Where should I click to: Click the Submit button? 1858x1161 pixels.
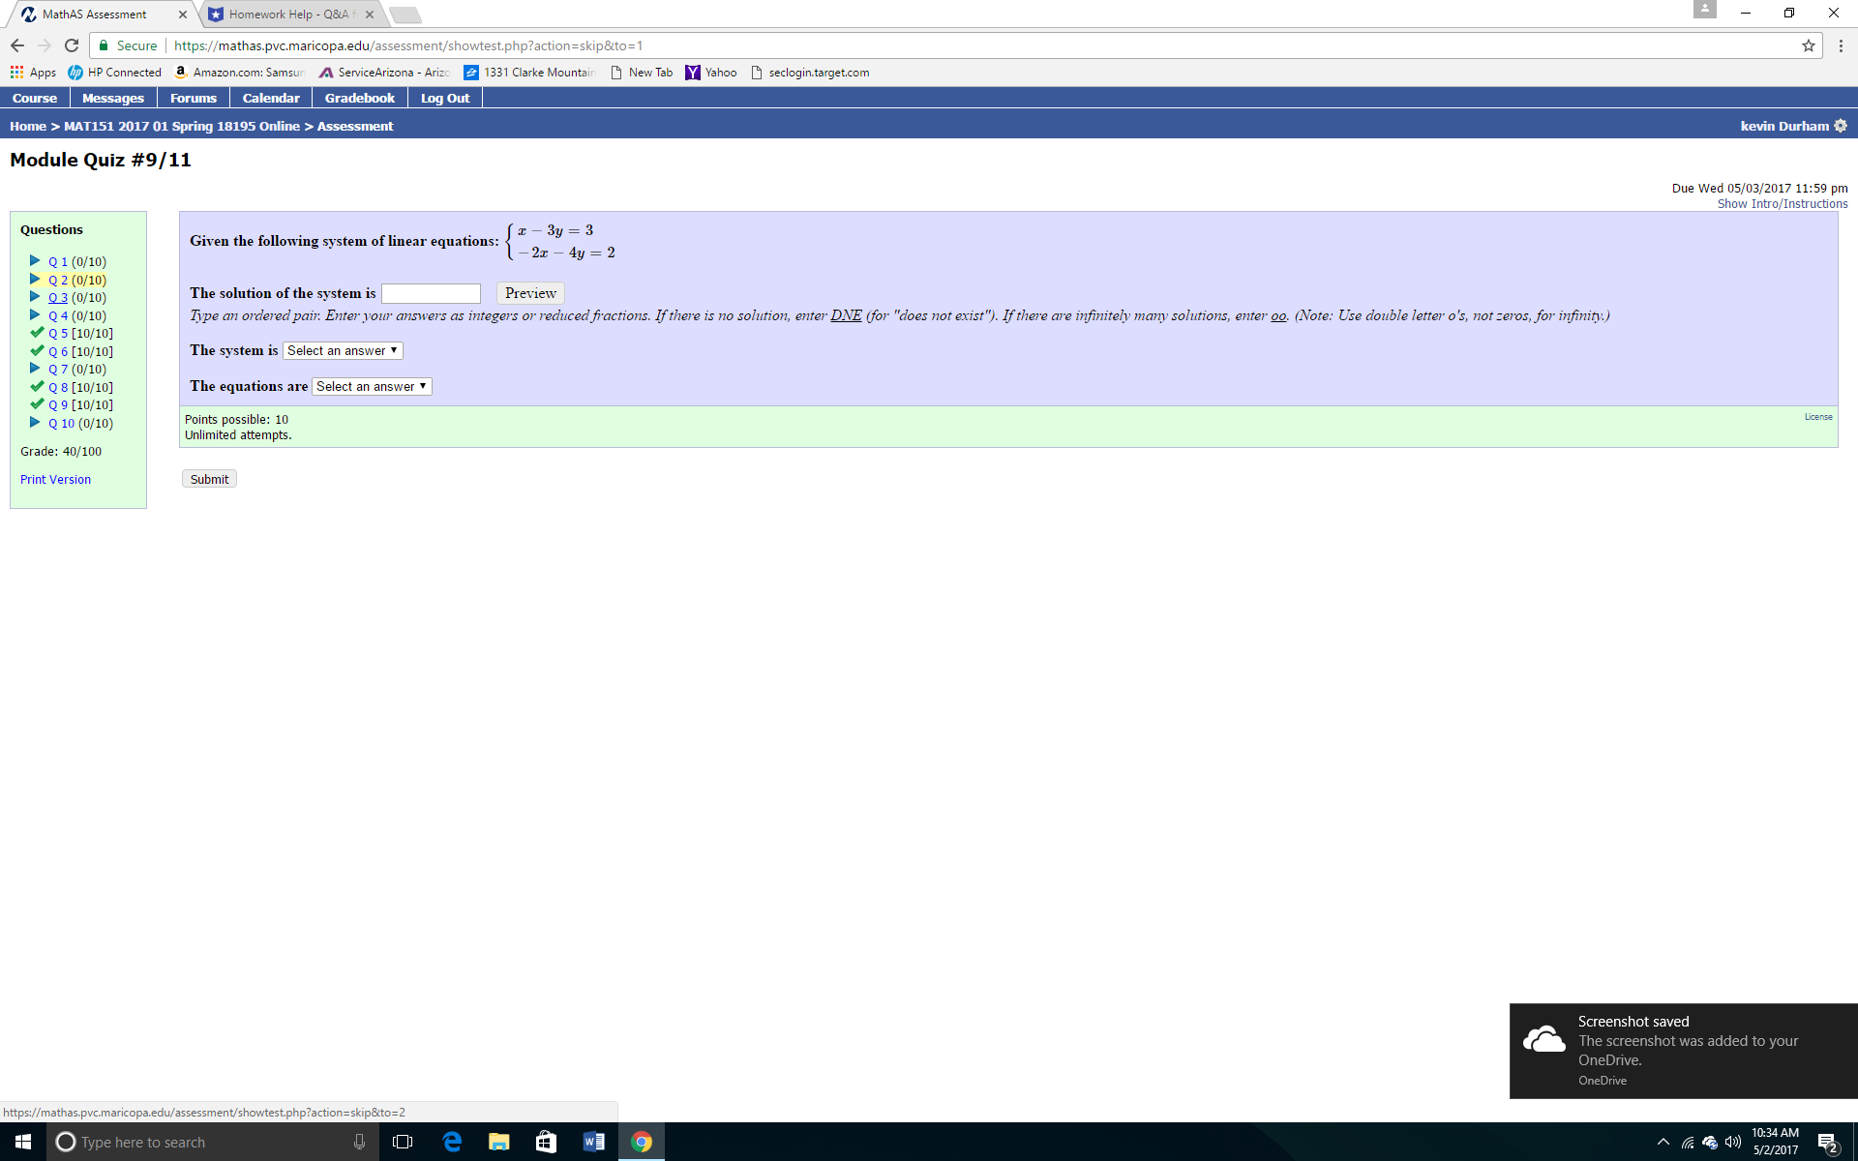[210, 478]
